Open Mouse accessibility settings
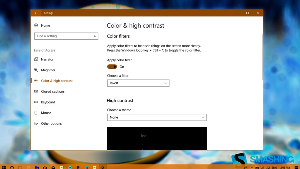Viewport: 300px width, 169px height. [43, 113]
